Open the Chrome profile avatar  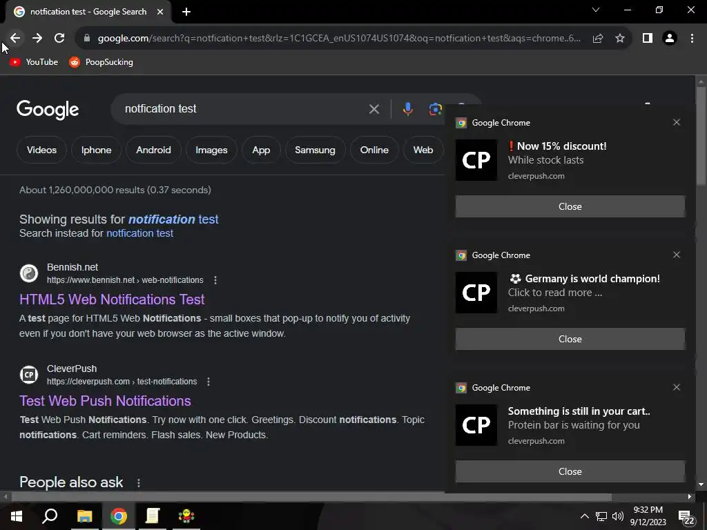(670, 39)
